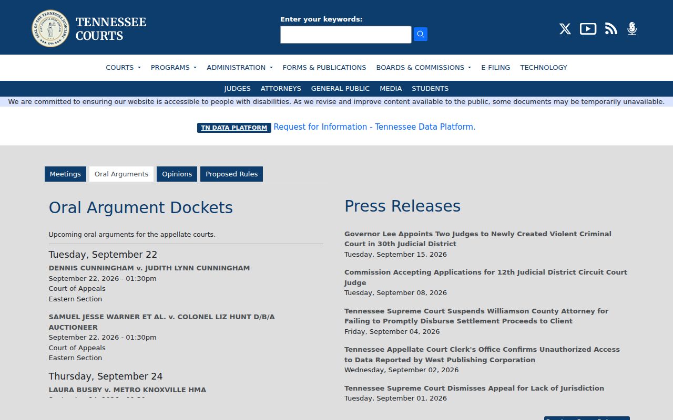Open Samuel Jesse Warner v. Colonel Liz Hunt case
The image size is (673, 420).
click(x=162, y=322)
